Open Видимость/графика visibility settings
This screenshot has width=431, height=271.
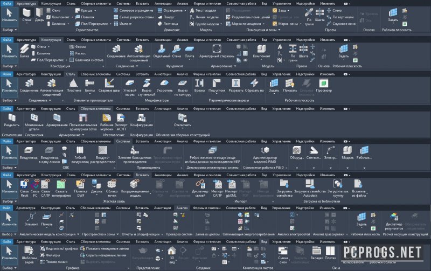(x=59, y=248)
